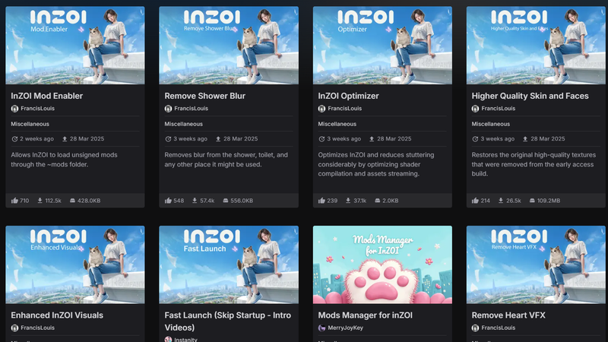Open Higher Quality Skin and Faces title
Screen dimensions: 608x342
(530, 97)
